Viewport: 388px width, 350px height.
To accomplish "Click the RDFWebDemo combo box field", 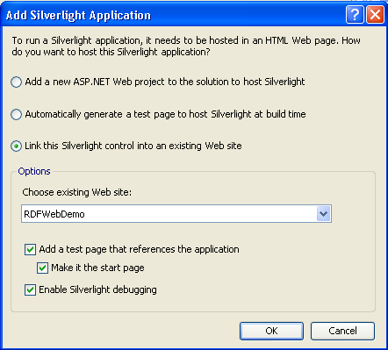I will click(x=176, y=214).
